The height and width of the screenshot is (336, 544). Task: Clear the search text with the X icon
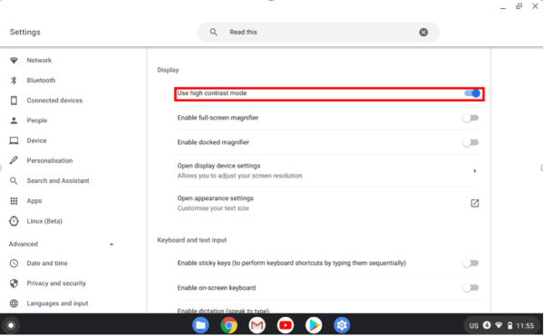[x=423, y=33]
